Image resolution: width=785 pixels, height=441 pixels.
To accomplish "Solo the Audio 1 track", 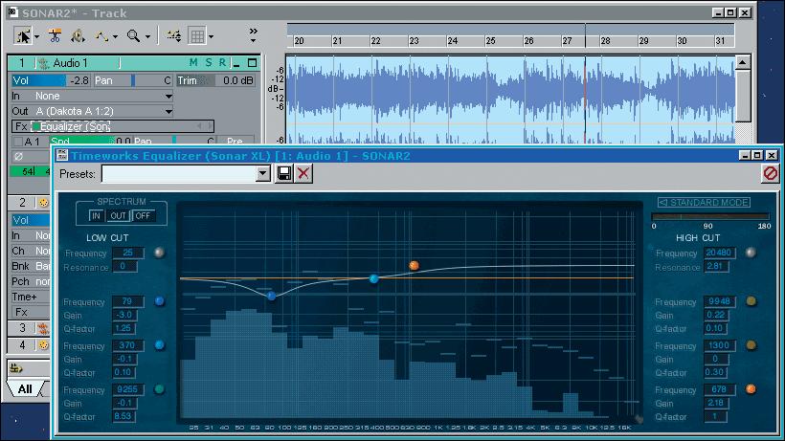I will click(209, 63).
